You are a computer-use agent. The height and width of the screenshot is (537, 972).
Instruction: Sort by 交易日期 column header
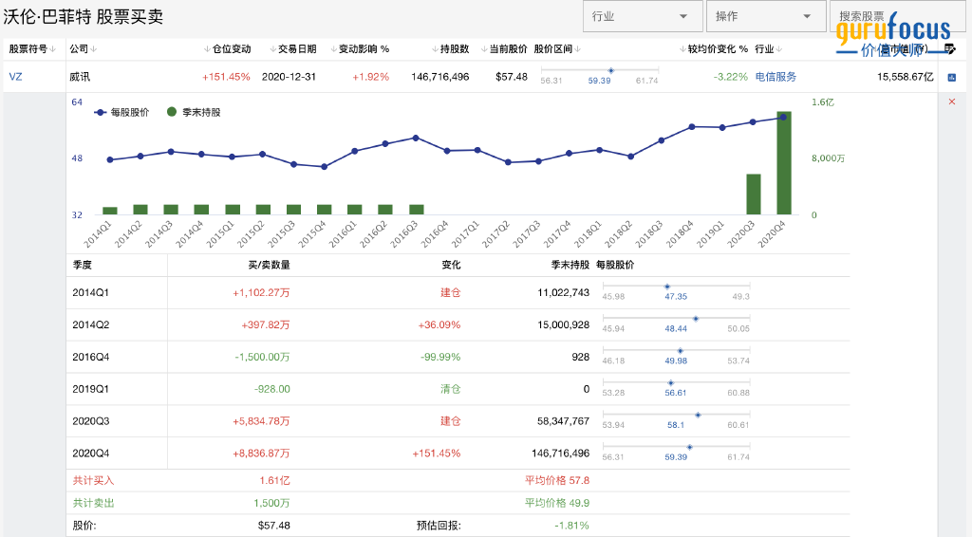pyautogui.click(x=292, y=49)
